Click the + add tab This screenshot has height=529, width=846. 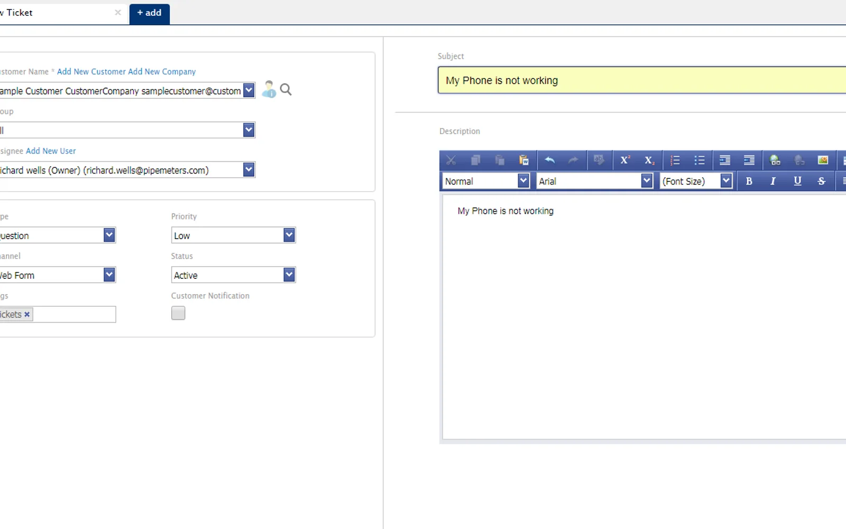click(150, 13)
